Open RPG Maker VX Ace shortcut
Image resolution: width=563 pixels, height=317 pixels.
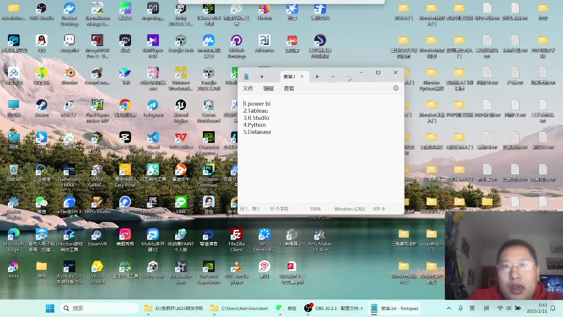click(320, 239)
